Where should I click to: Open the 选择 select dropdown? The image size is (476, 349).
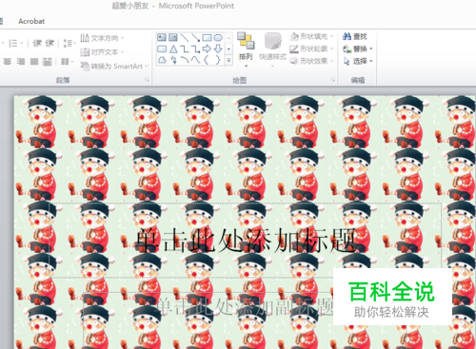pos(357,61)
